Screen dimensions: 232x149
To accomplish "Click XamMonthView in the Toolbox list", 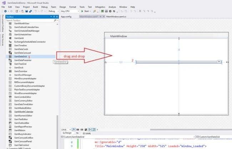I will pos(22,23).
